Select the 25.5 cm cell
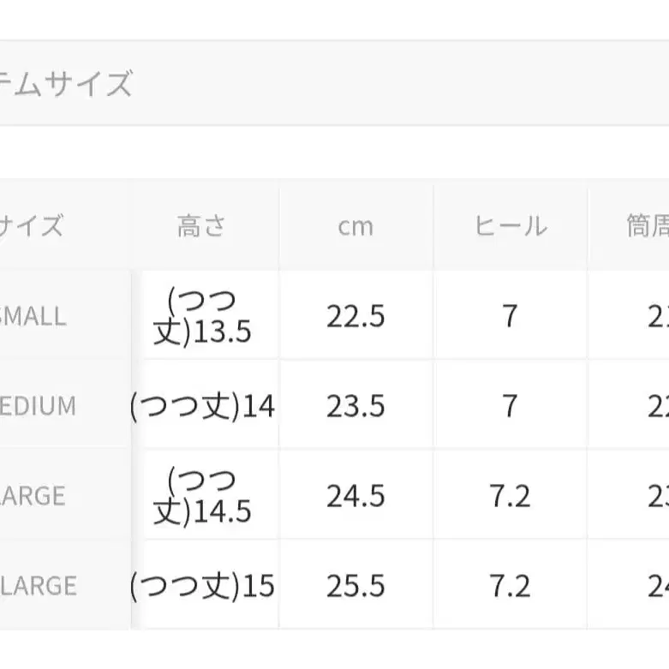The height and width of the screenshot is (669, 669). click(x=355, y=586)
